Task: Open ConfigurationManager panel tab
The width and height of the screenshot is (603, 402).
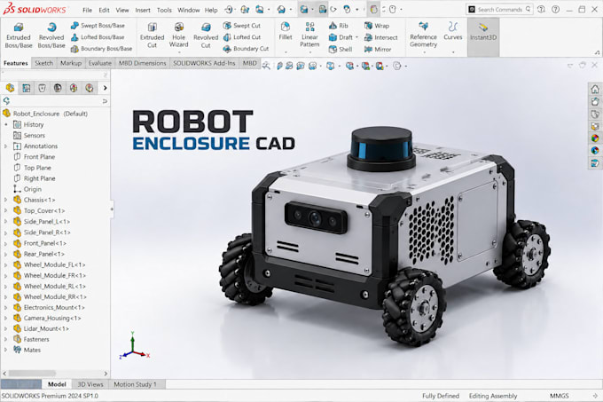Action: tap(42, 88)
